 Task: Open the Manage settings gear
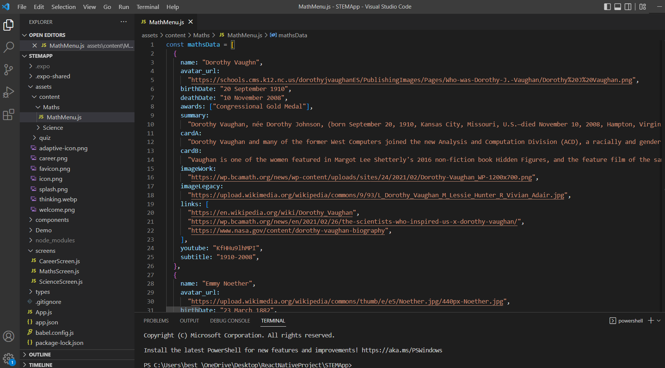tap(9, 359)
